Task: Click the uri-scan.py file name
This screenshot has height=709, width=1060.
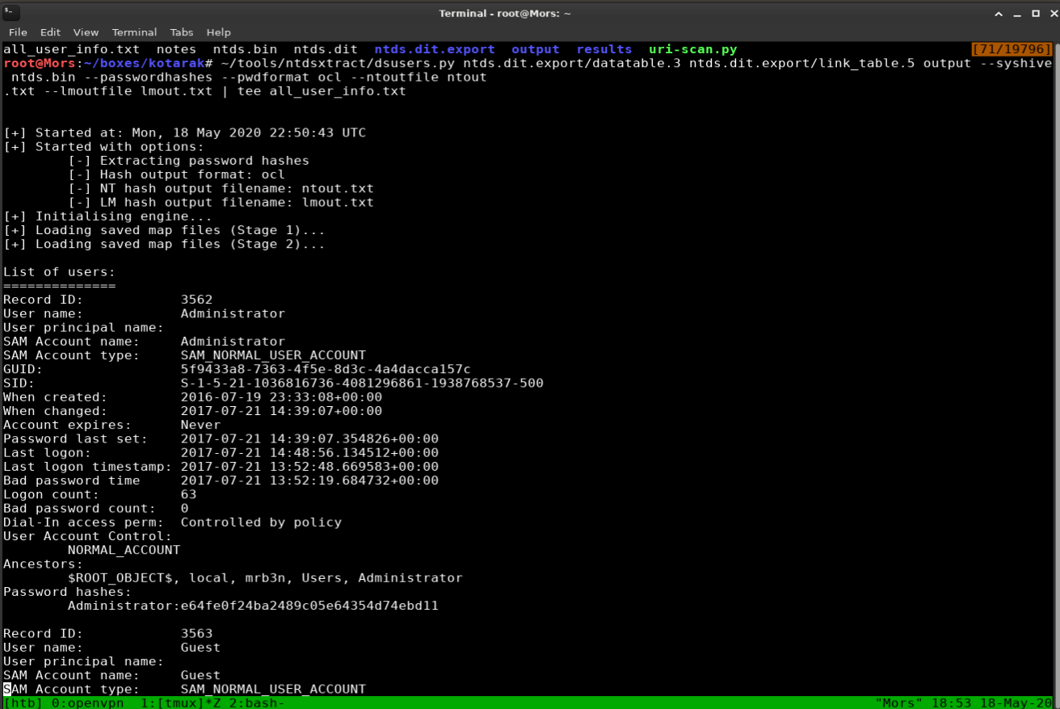Action: pos(693,49)
